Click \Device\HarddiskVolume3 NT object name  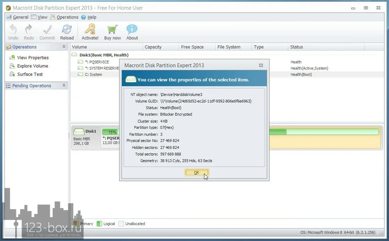point(181,95)
